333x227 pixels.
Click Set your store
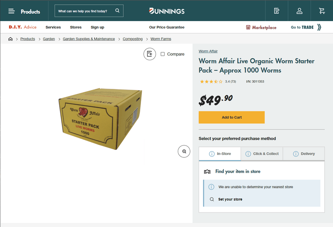pos(230,199)
